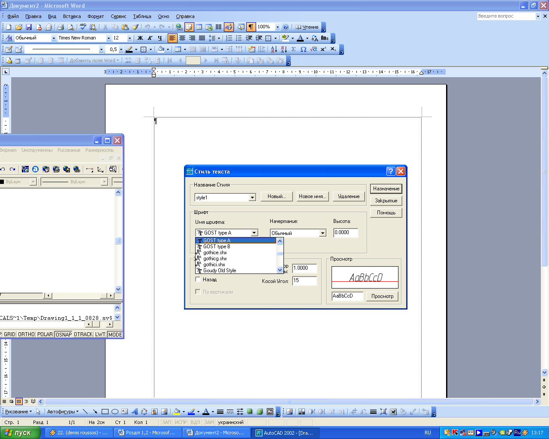The image size is (549, 439).
Task: Toggle underline (Ч) formatting
Action: [160, 38]
